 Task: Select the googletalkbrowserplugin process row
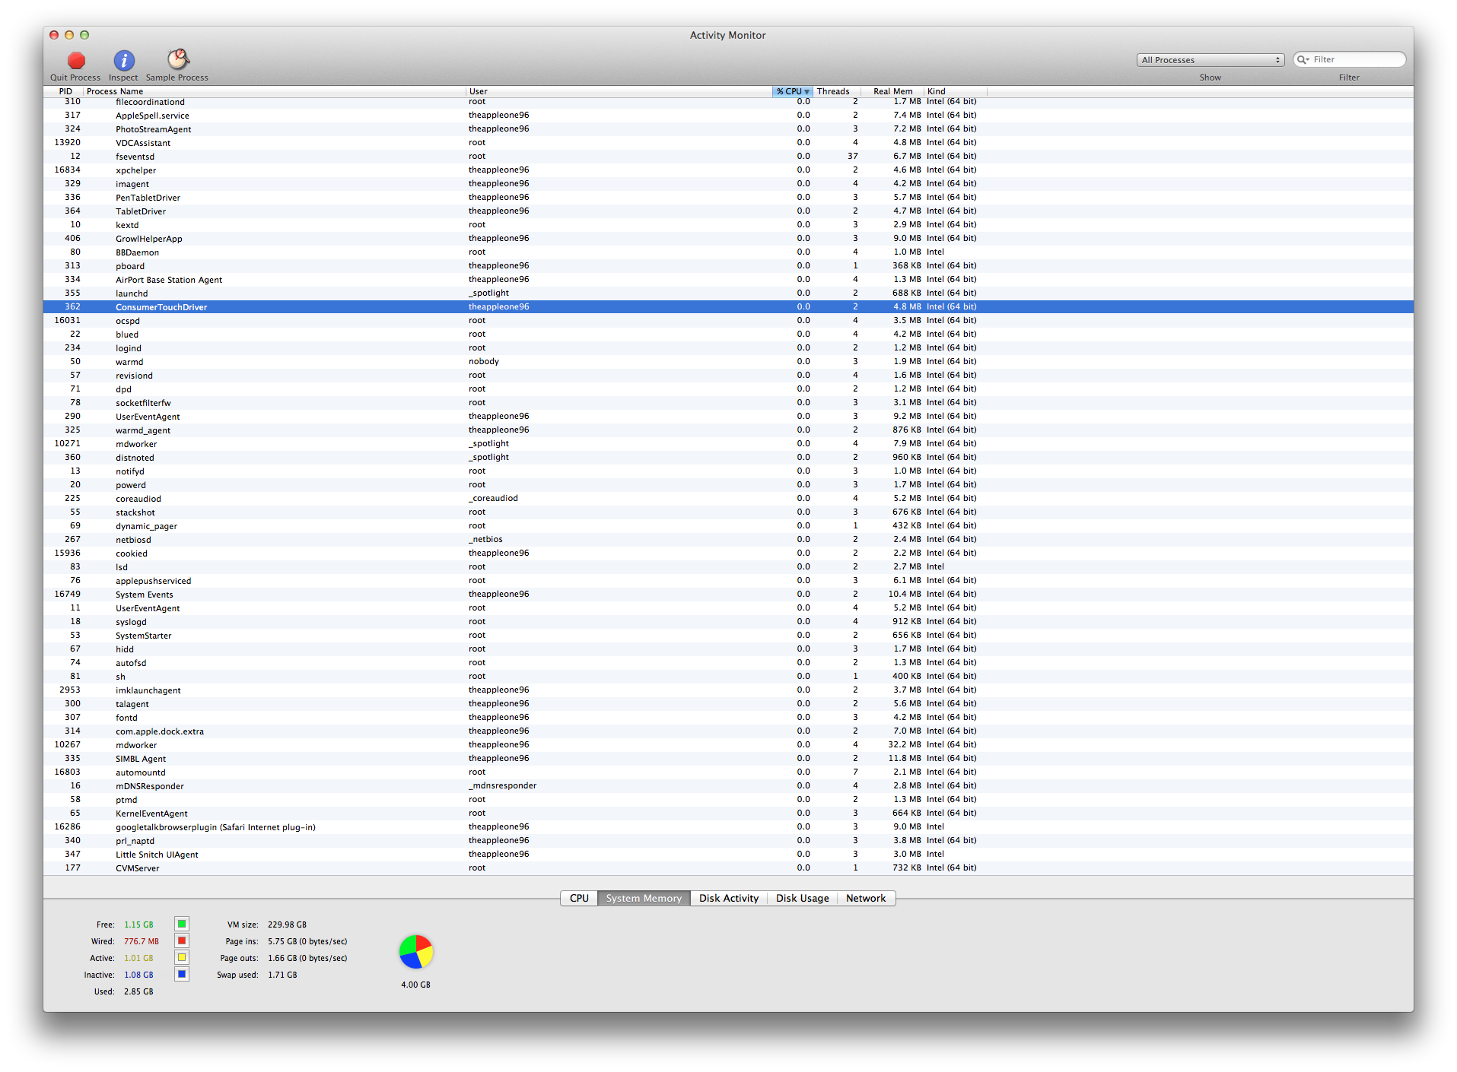[x=728, y=827]
